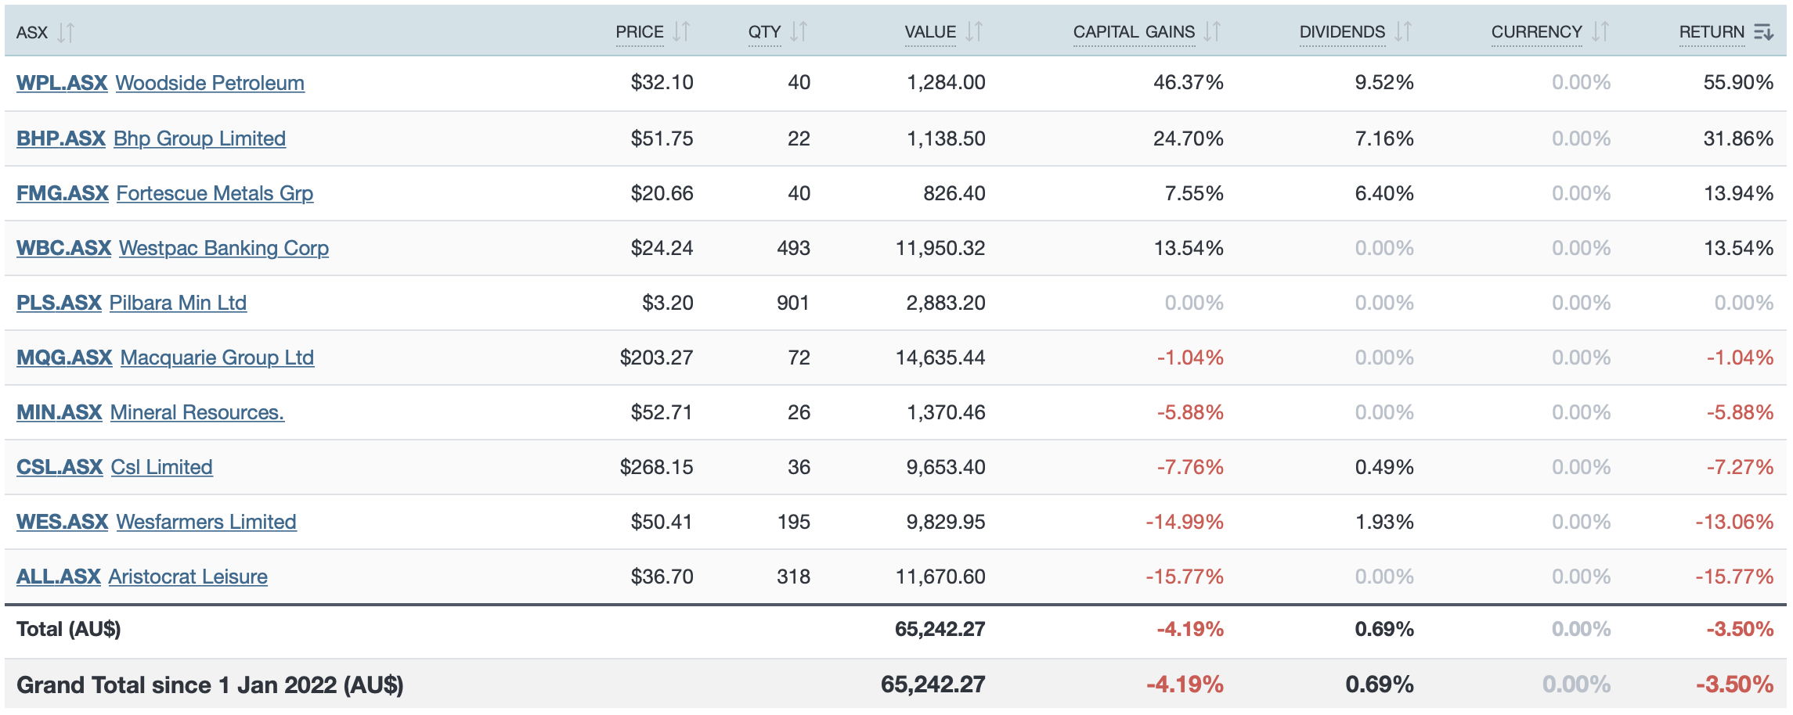The width and height of the screenshot is (1793, 715).
Task: Open Csl Limited holding details
Action: click(162, 467)
